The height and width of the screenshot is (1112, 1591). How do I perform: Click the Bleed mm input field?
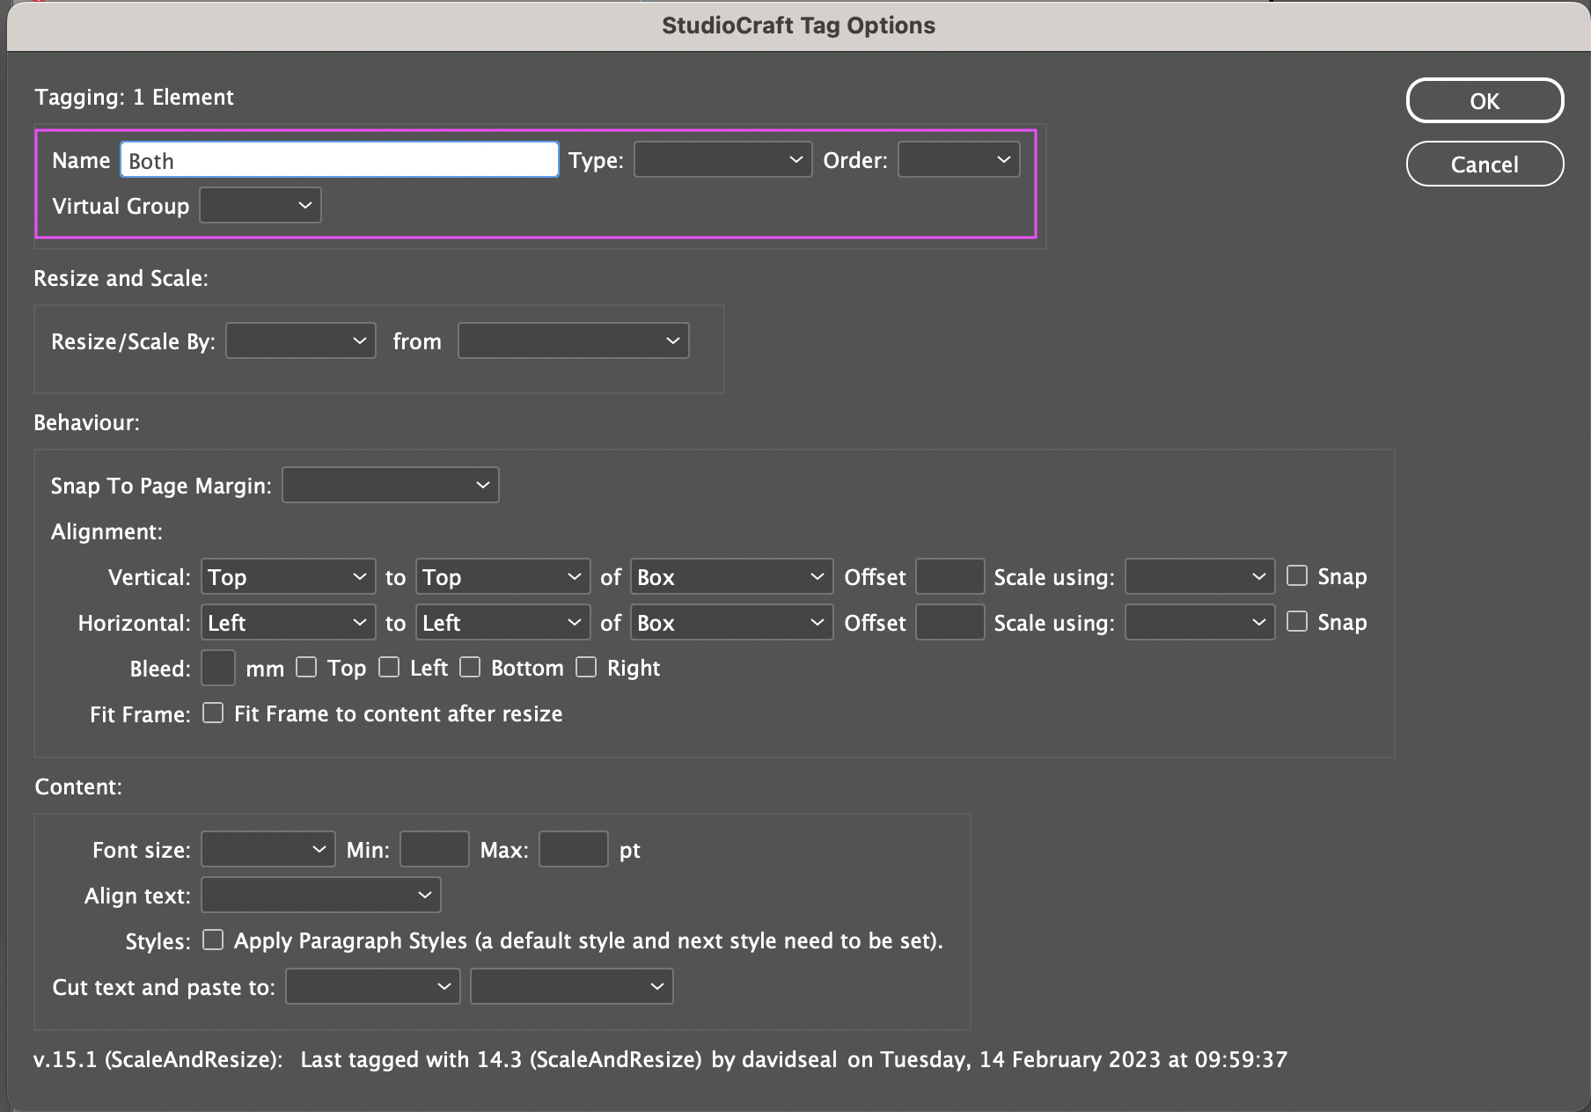tap(218, 669)
